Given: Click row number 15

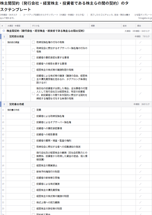Looking at the screenshot, I should click(3, 156).
